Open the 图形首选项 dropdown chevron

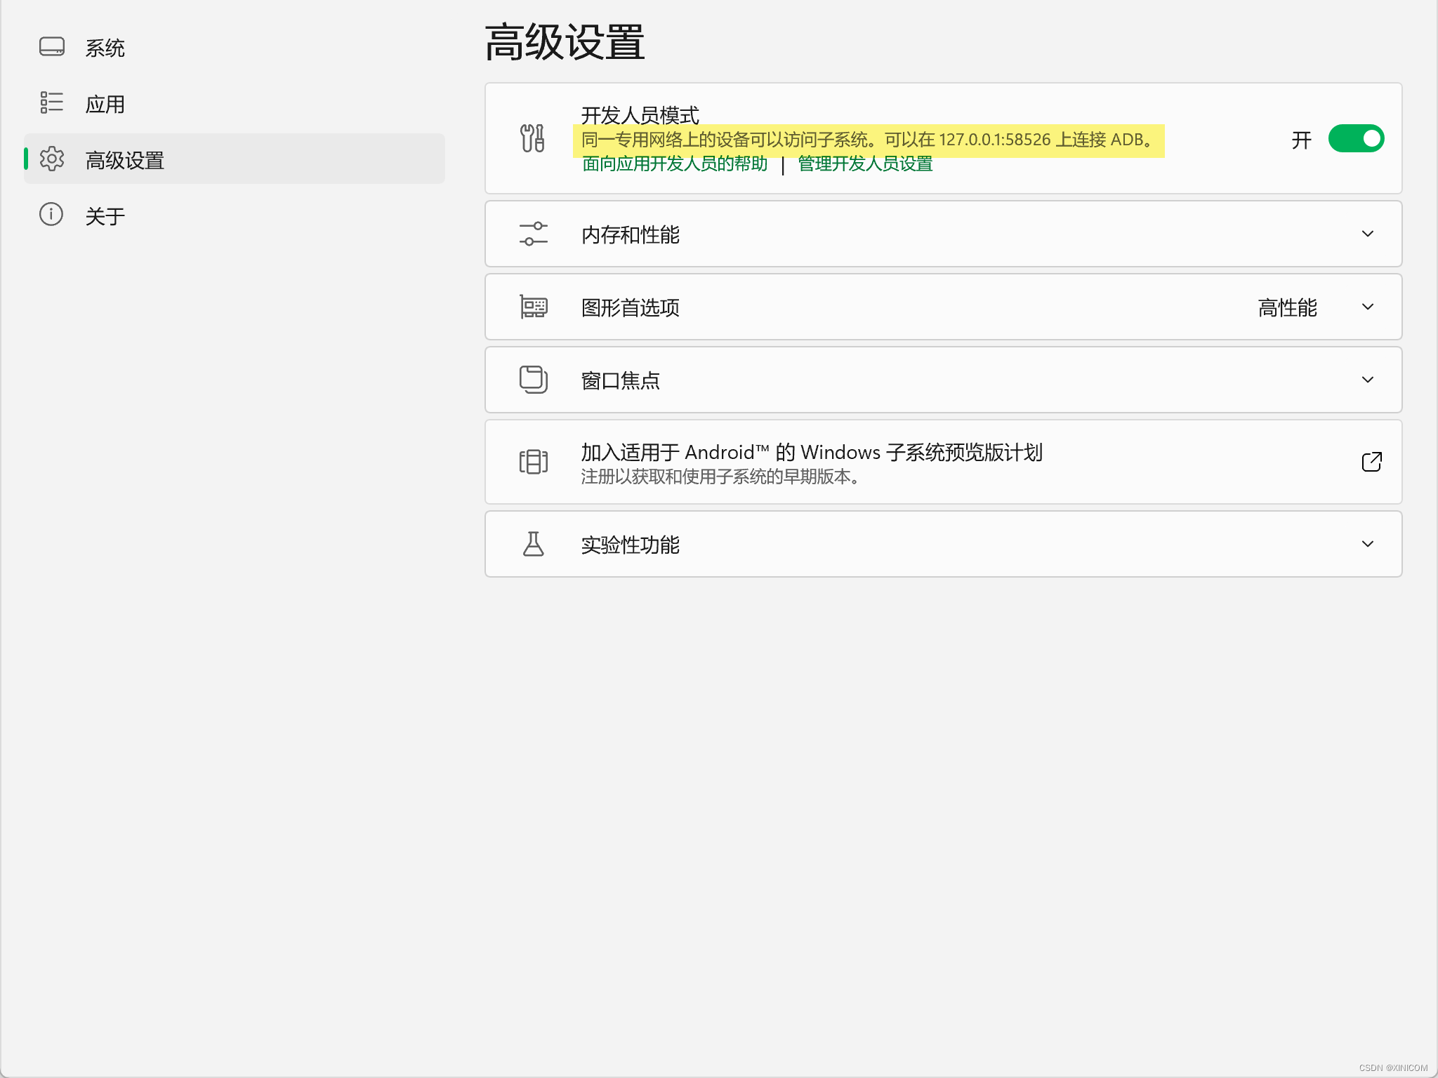point(1367,307)
